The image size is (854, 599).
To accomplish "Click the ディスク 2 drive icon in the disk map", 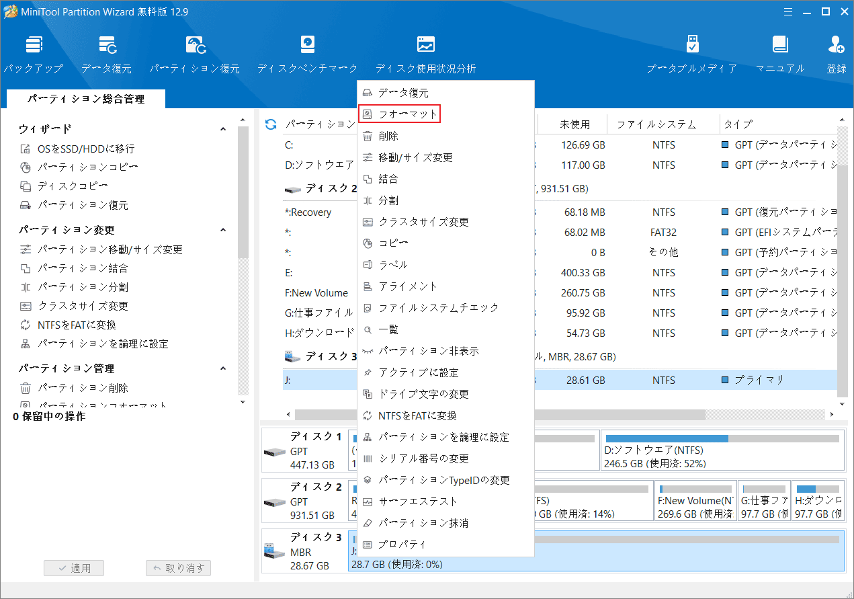I will [x=274, y=502].
